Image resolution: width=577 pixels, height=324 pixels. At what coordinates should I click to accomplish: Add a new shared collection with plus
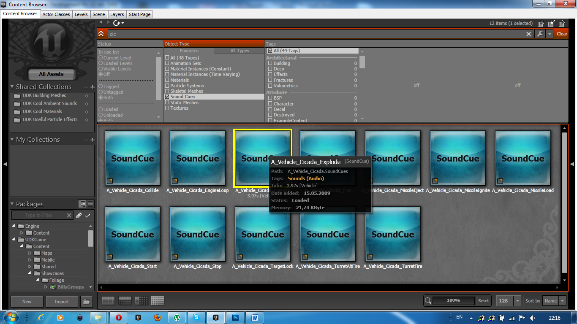pos(93,87)
